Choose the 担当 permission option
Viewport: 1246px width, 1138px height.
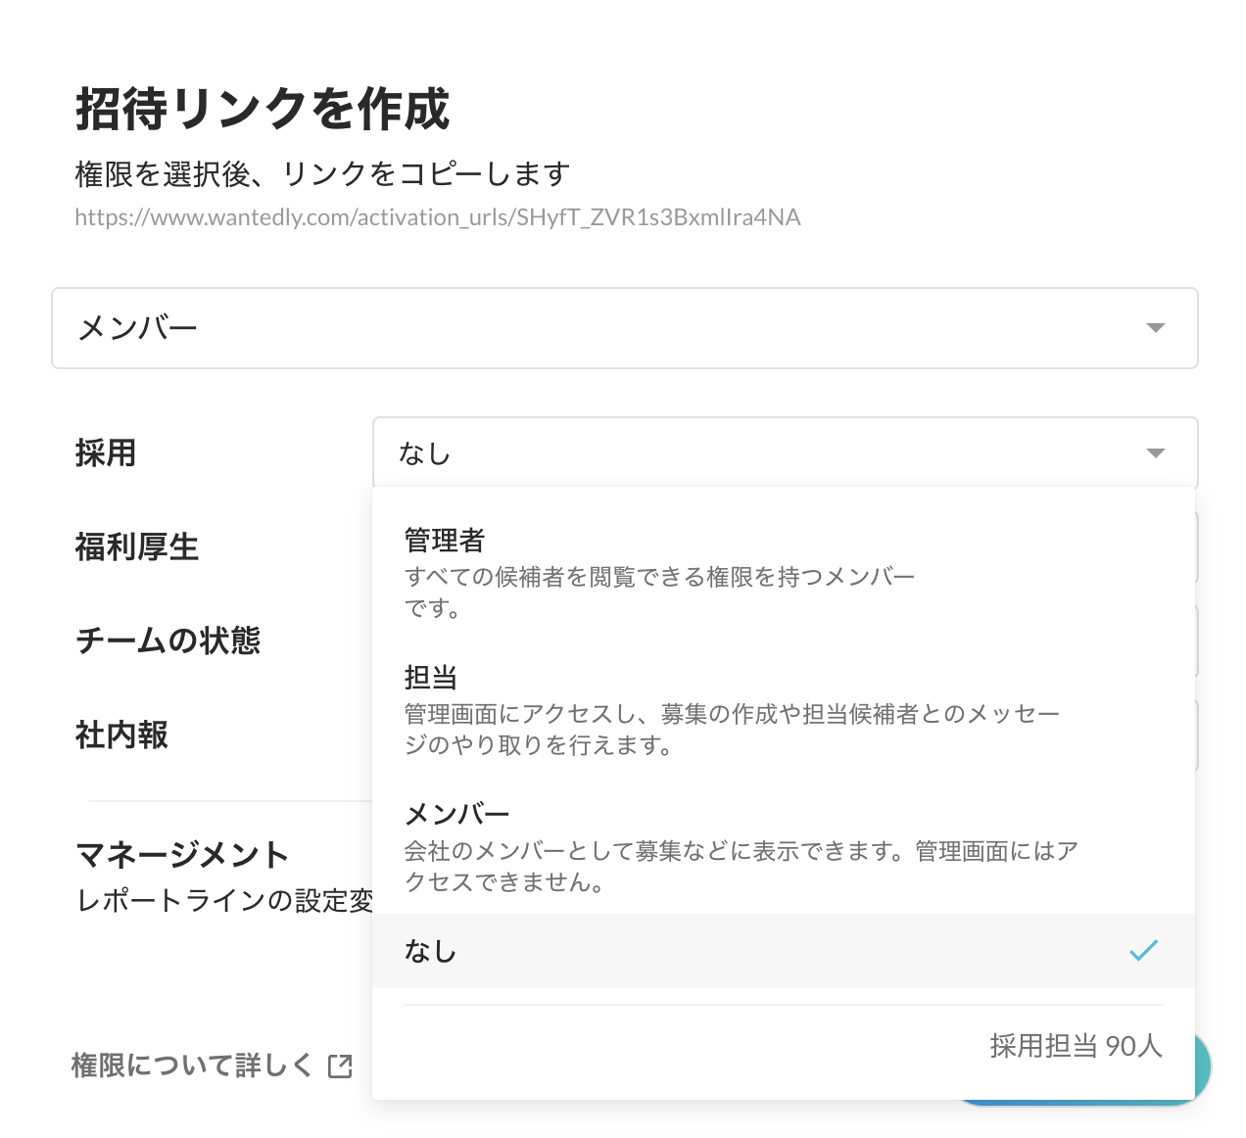tap(784, 710)
